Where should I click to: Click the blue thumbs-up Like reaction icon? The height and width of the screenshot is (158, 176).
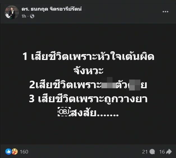[x=8, y=152]
